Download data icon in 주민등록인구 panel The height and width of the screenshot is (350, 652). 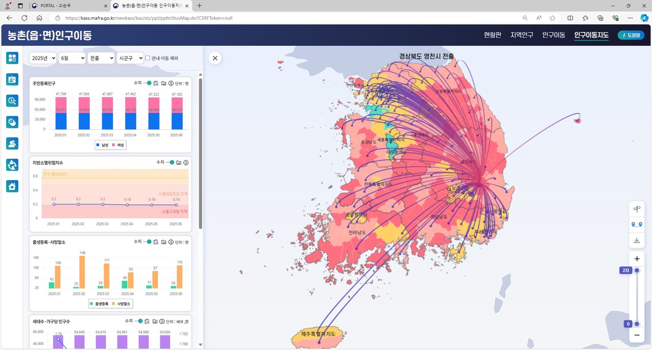click(164, 83)
